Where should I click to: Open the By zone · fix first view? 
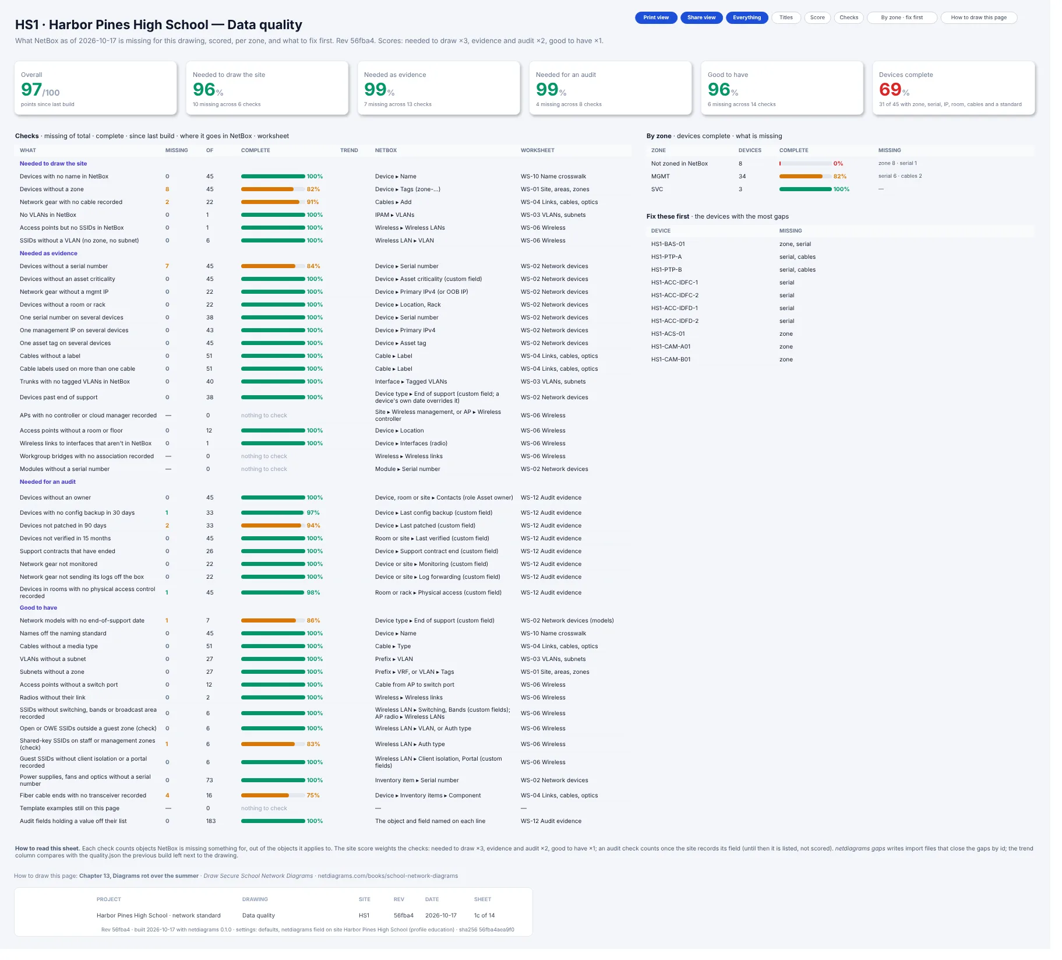(x=902, y=17)
